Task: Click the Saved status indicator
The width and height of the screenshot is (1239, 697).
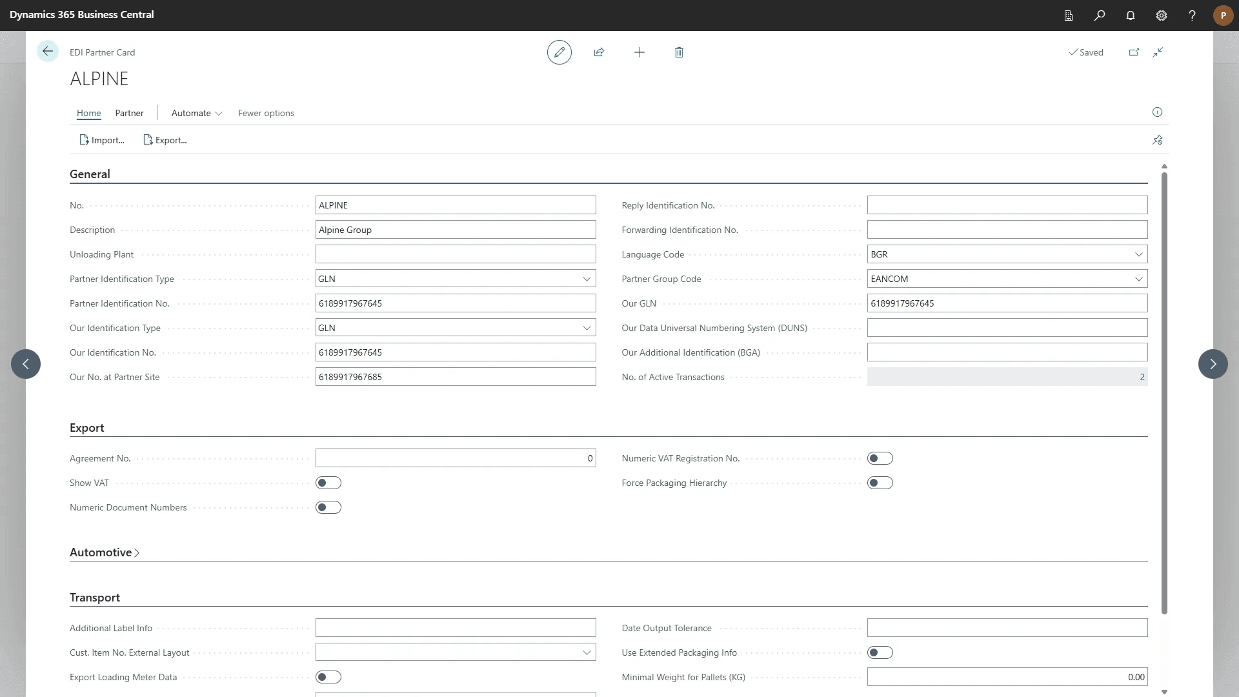Action: click(x=1086, y=52)
